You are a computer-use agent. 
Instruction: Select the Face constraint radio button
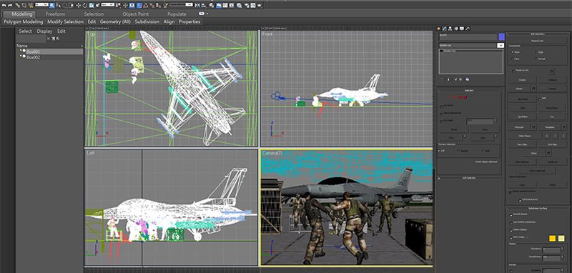pos(512,59)
